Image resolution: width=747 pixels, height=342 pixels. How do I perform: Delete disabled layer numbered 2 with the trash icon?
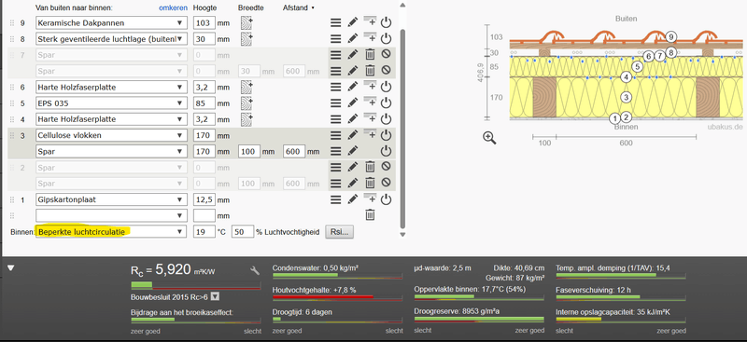click(x=370, y=168)
